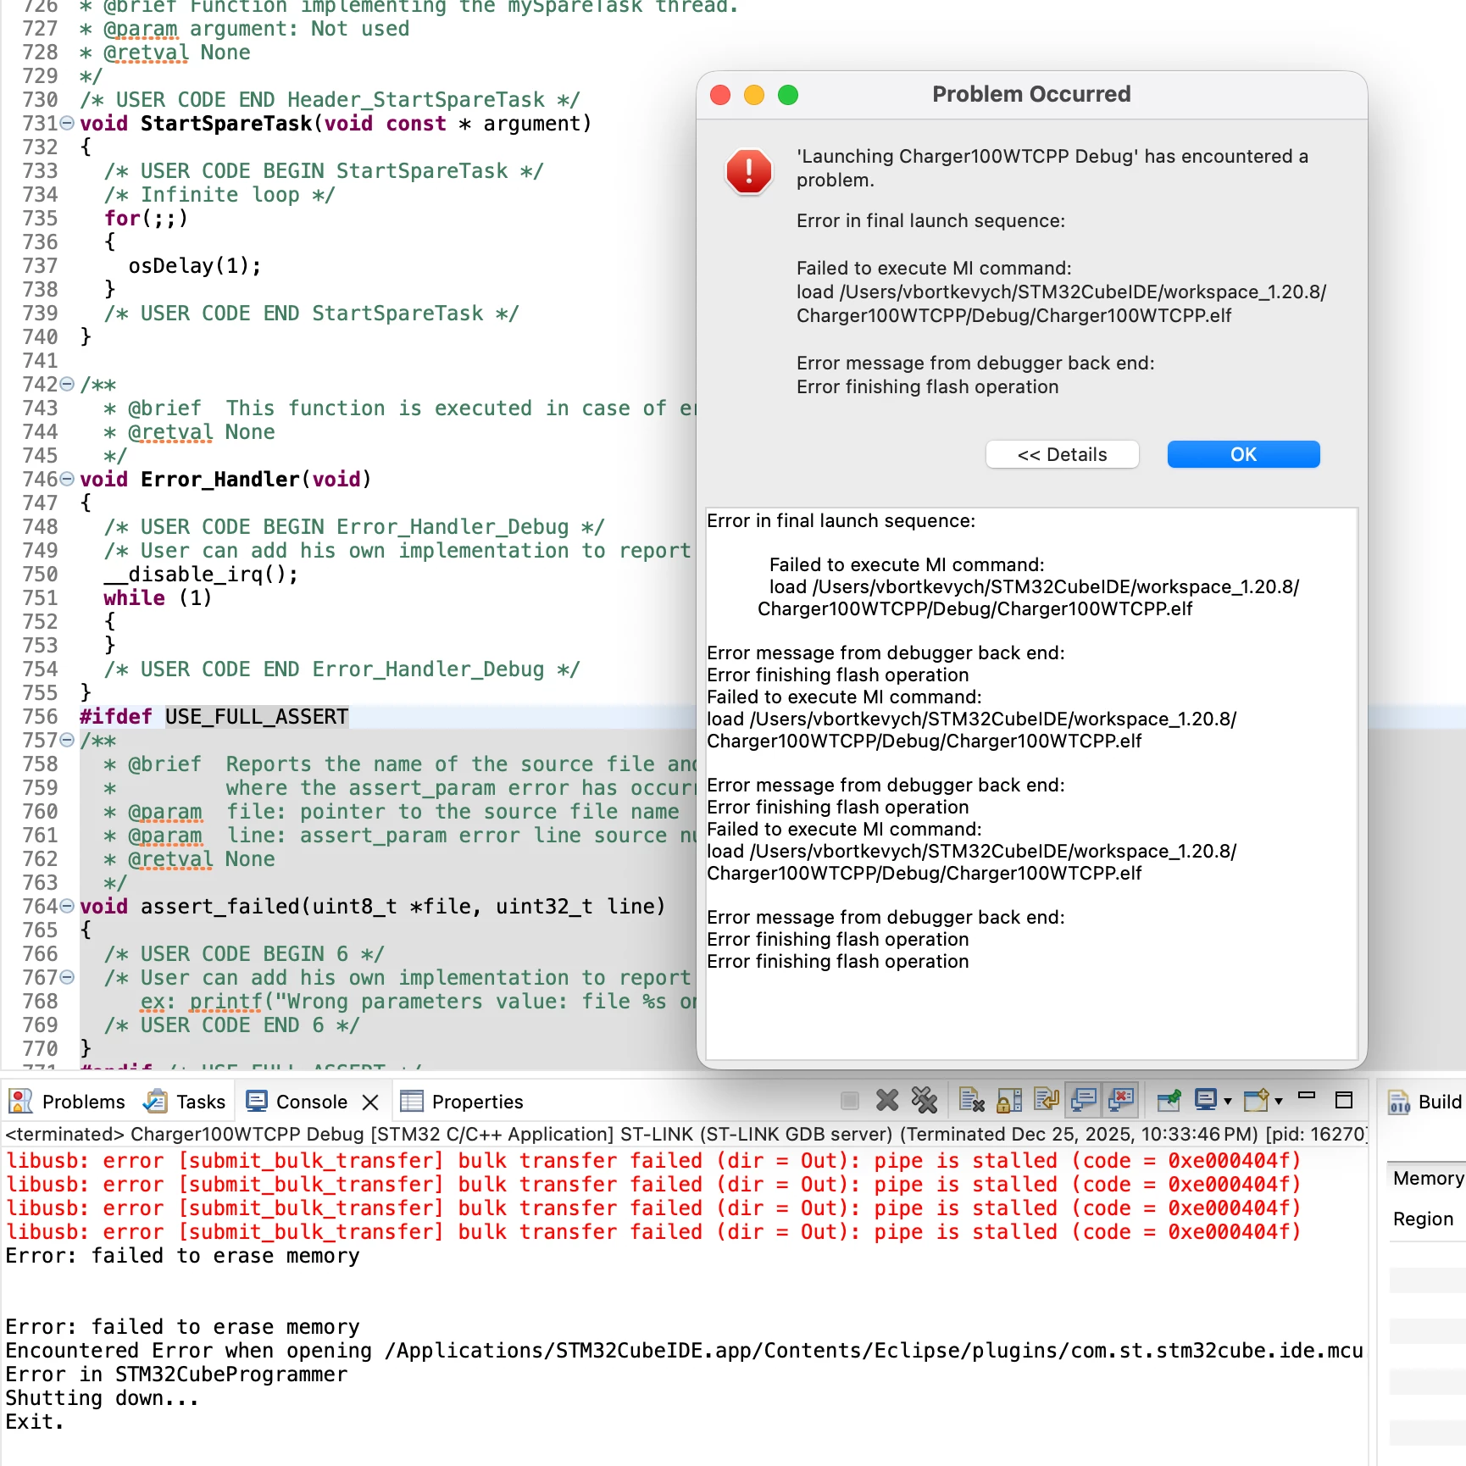Open Display Selected Console dropdown arrow

click(x=1228, y=1102)
